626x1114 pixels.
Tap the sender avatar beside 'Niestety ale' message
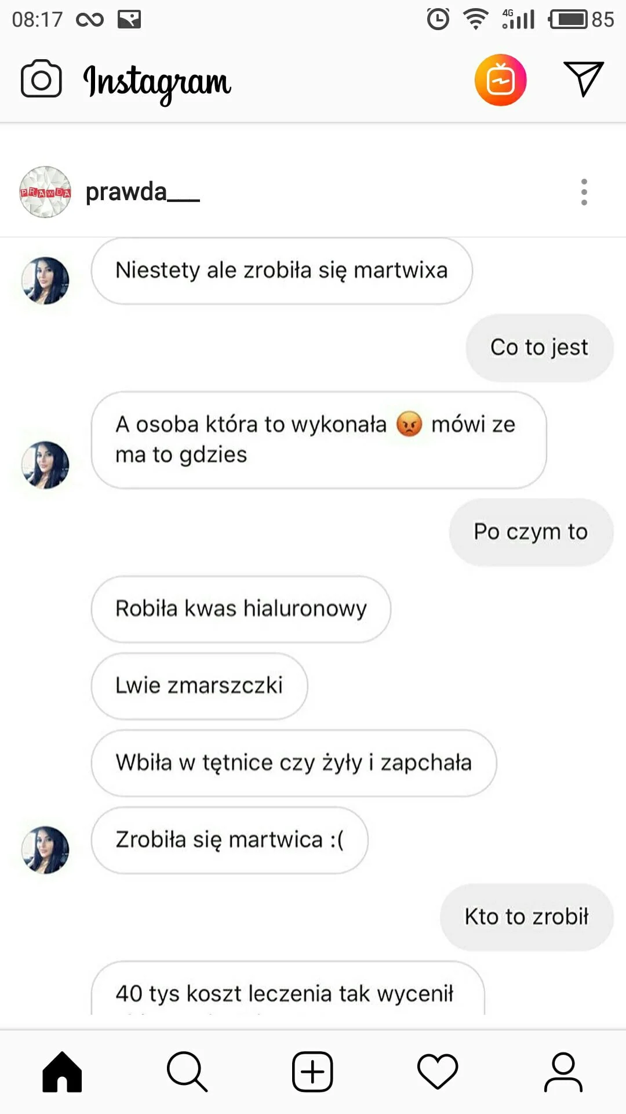pyautogui.click(x=45, y=281)
